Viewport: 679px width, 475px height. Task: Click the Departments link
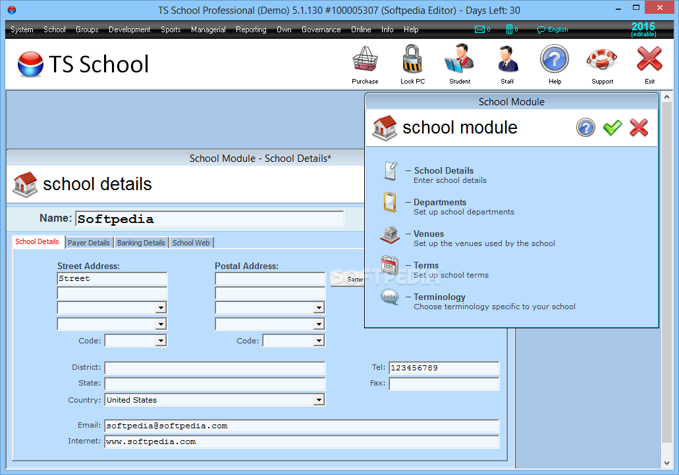(x=439, y=202)
